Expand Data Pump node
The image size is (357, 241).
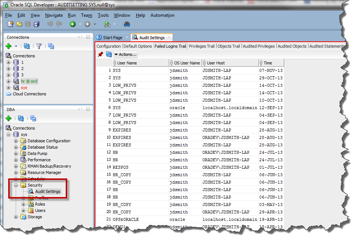coord(16,153)
